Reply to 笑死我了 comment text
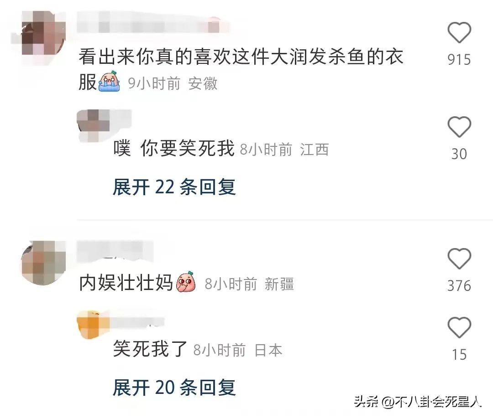Image resolution: width=493 pixels, height=419 pixels. pos(150,348)
